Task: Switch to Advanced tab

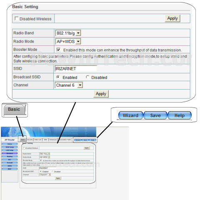Action: [53, 140]
